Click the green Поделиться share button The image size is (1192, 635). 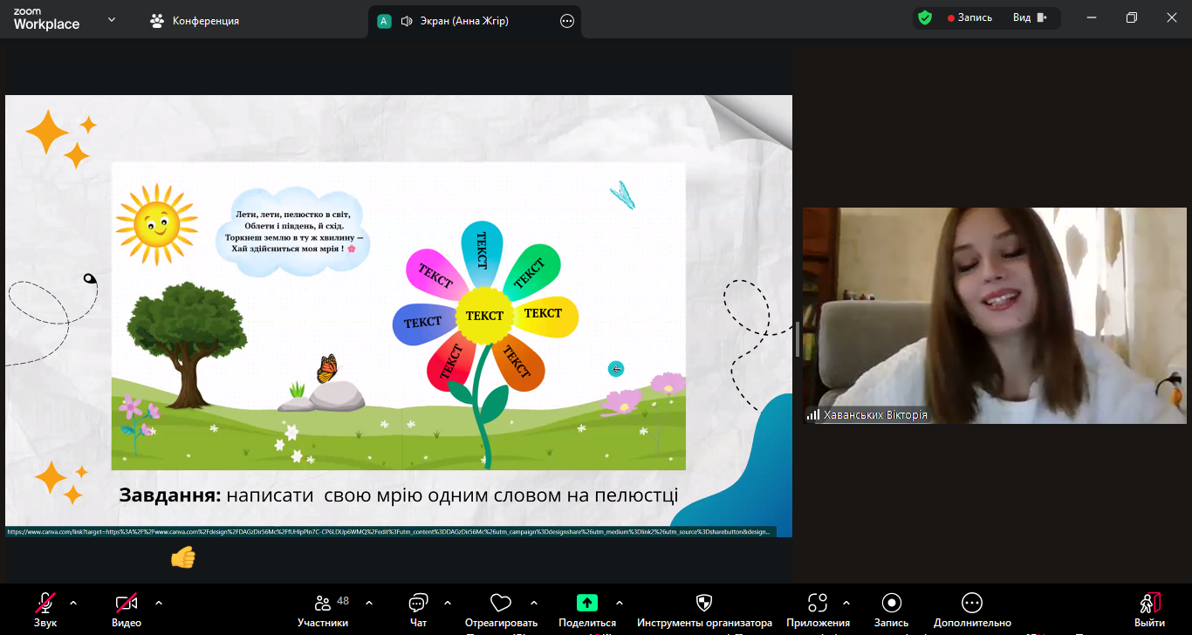click(587, 603)
